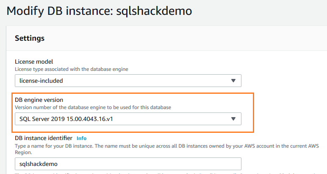This screenshot has height=174, width=327.
Task: Select the 15.00.4043.16.v1 version value text
Action: [x=89, y=119]
